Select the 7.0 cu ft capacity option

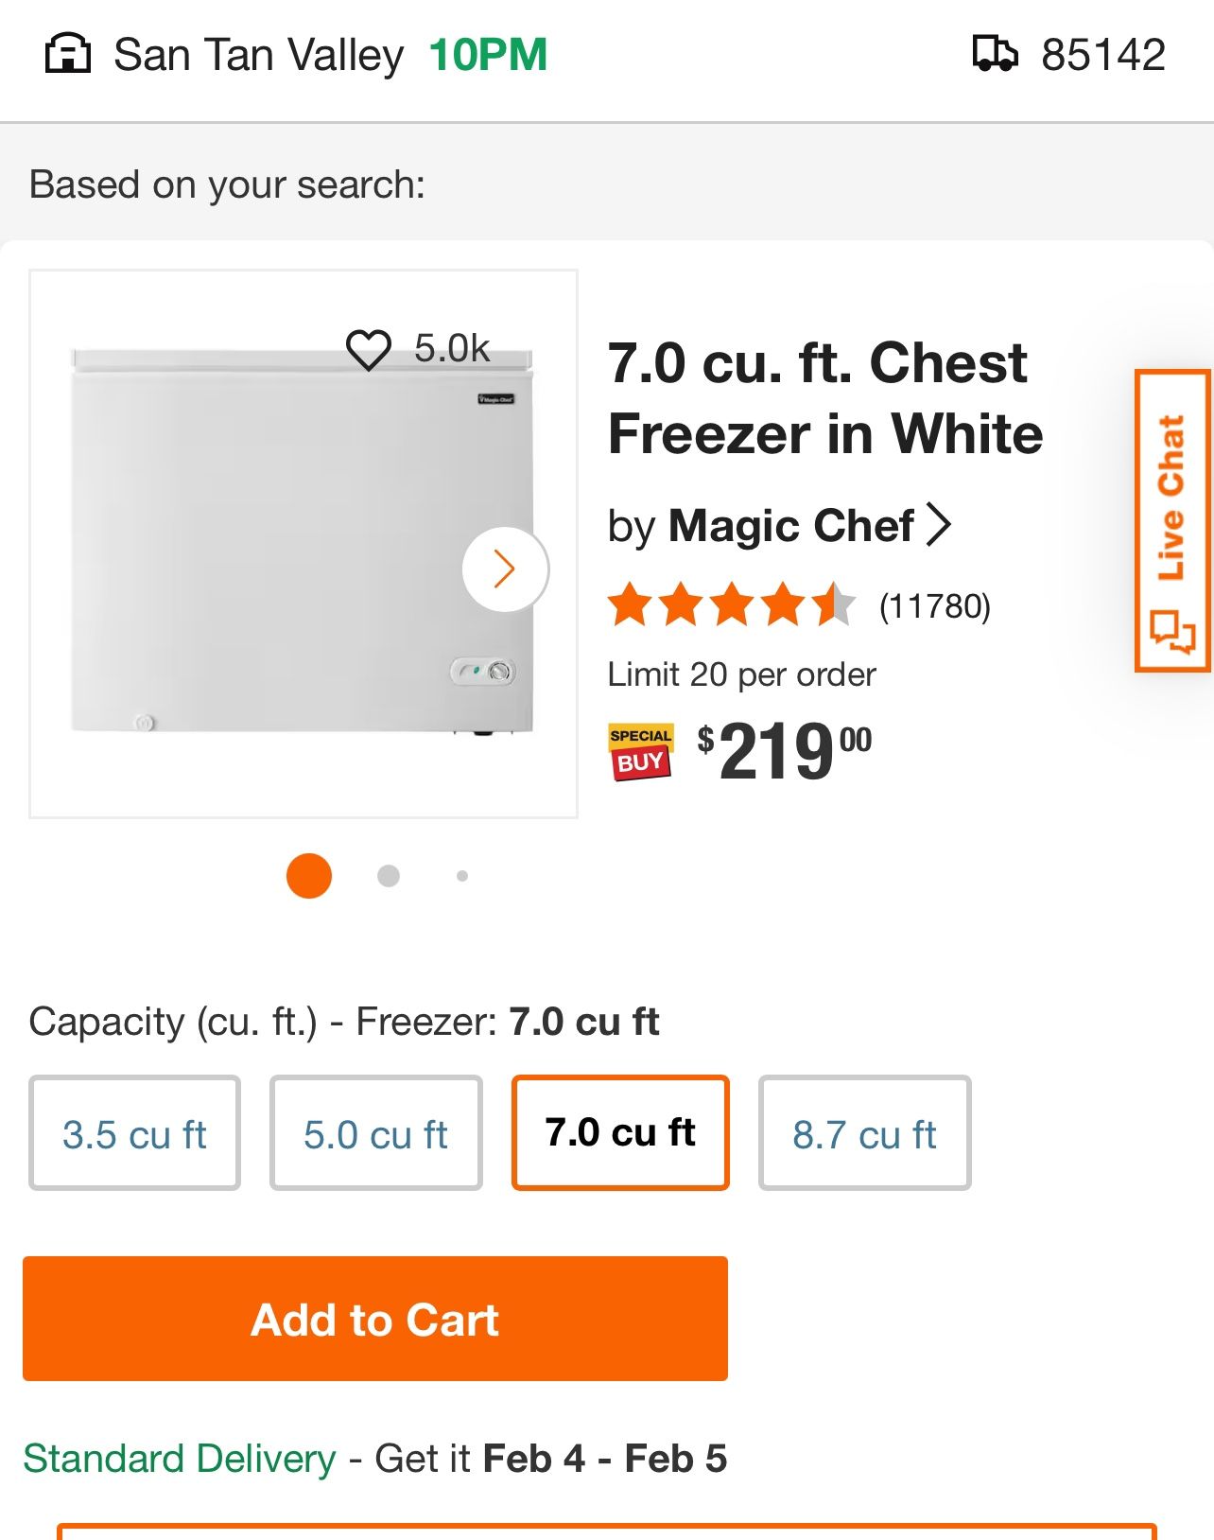click(620, 1133)
